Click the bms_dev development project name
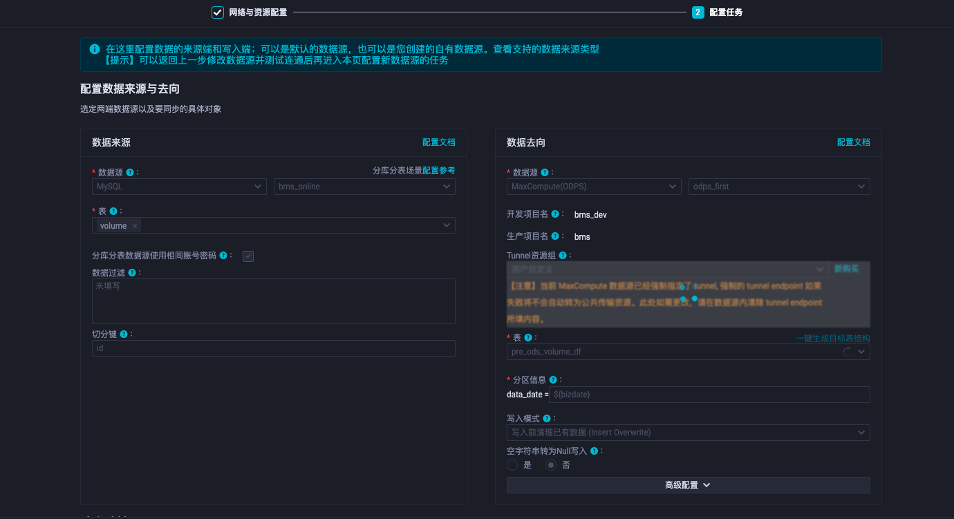 click(x=590, y=215)
